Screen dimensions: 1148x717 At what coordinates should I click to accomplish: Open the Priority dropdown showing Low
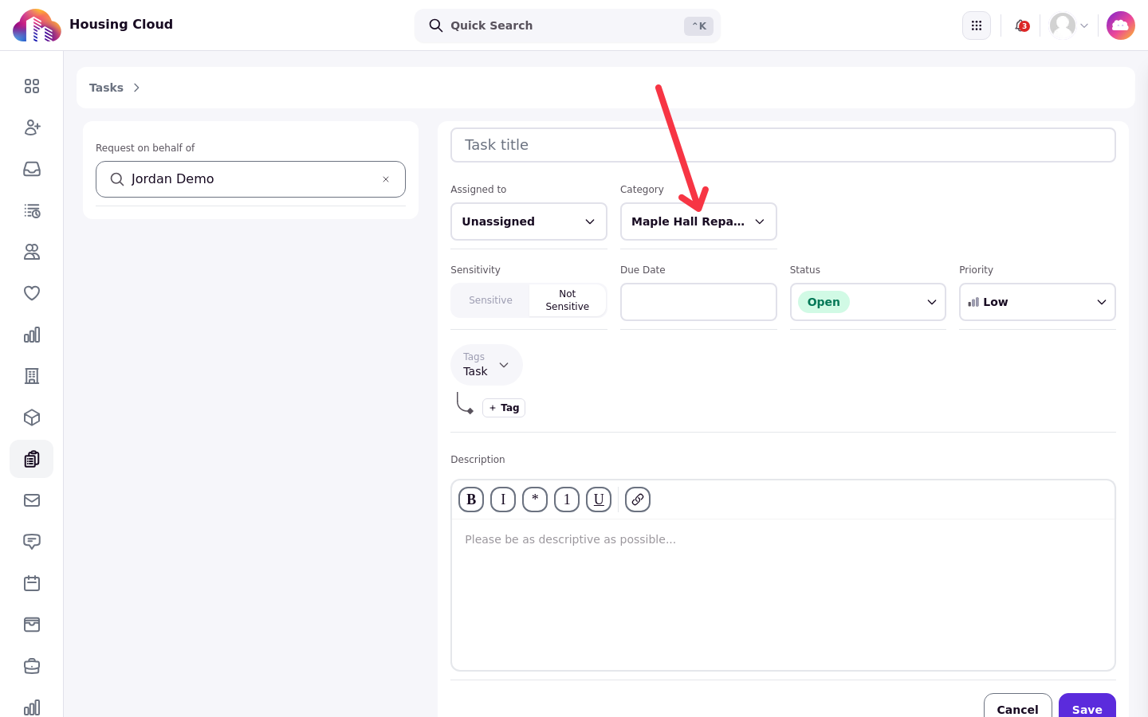click(1037, 302)
